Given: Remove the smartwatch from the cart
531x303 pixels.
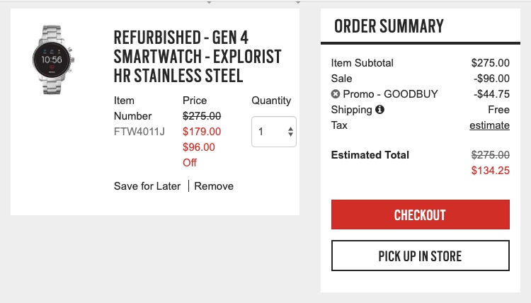Looking at the screenshot, I should (214, 186).
